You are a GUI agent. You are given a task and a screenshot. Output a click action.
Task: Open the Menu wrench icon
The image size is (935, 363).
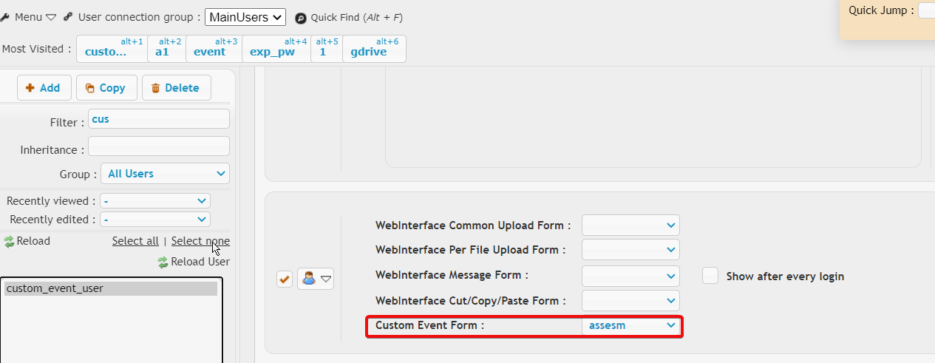point(5,17)
